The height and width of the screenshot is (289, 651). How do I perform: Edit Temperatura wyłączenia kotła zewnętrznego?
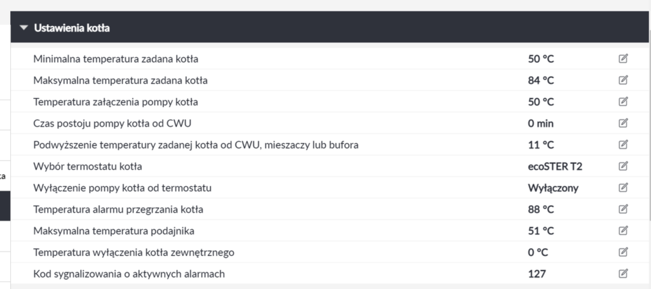(x=623, y=252)
